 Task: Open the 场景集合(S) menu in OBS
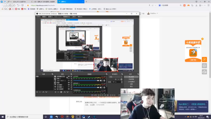point(66,17)
